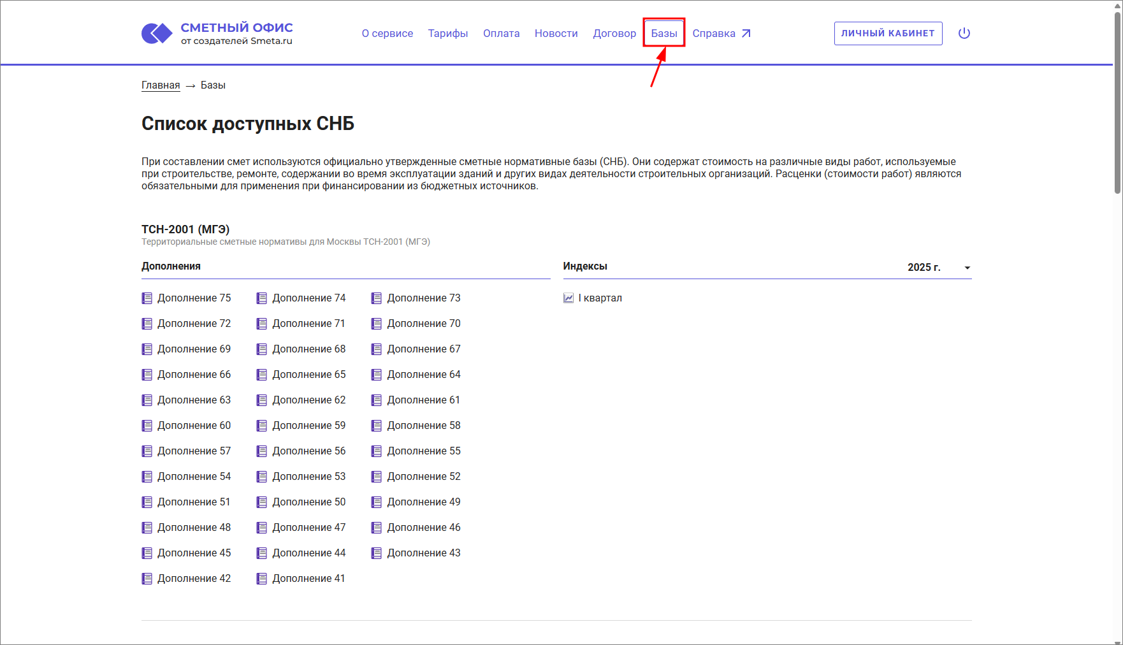Viewport: 1123px width, 645px height.
Task: Open the 2025 г. year dropdown
Action: tap(938, 268)
